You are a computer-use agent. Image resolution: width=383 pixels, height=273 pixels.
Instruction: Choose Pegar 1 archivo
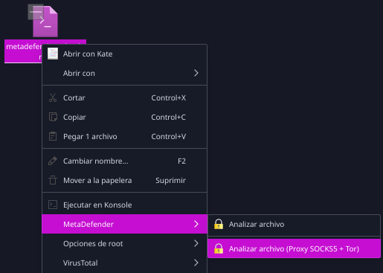(x=124, y=136)
